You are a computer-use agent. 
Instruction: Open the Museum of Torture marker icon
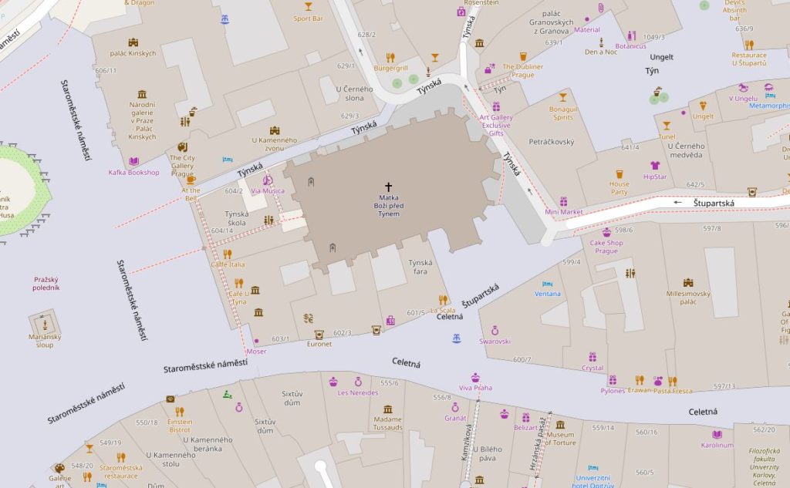pyautogui.click(x=560, y=424)
